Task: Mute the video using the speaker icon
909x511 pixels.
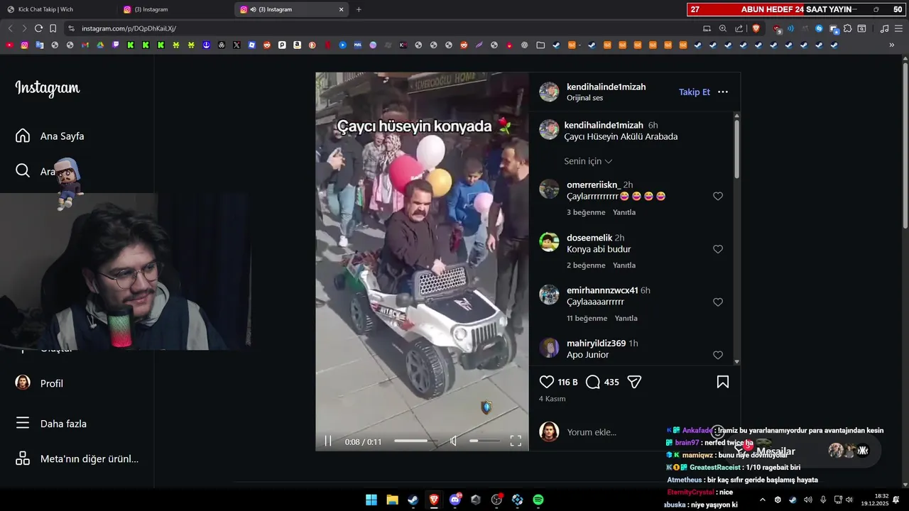Action: click(x=453, y=441)
